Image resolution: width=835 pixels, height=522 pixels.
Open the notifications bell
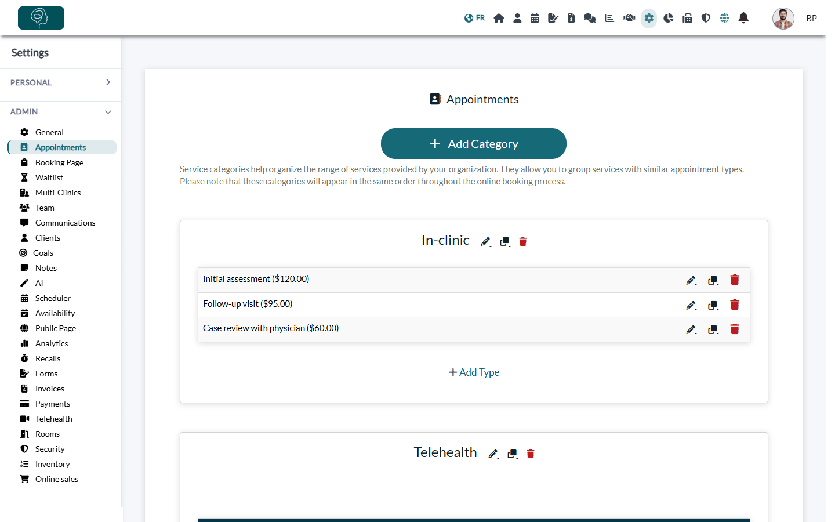pos(743,18)
